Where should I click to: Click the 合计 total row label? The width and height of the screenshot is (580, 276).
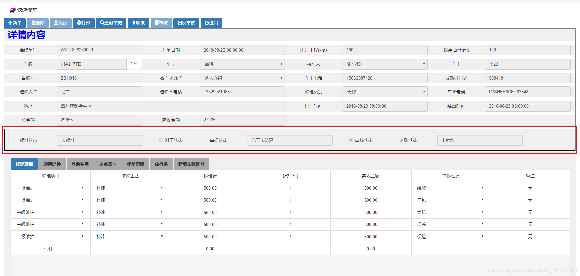50,249
